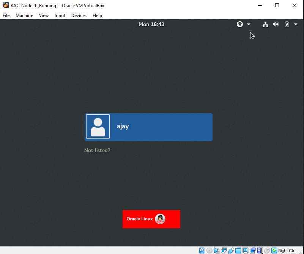The image size is (304, 254).
Task: Click the optical drive status icon
Action: 209,251
